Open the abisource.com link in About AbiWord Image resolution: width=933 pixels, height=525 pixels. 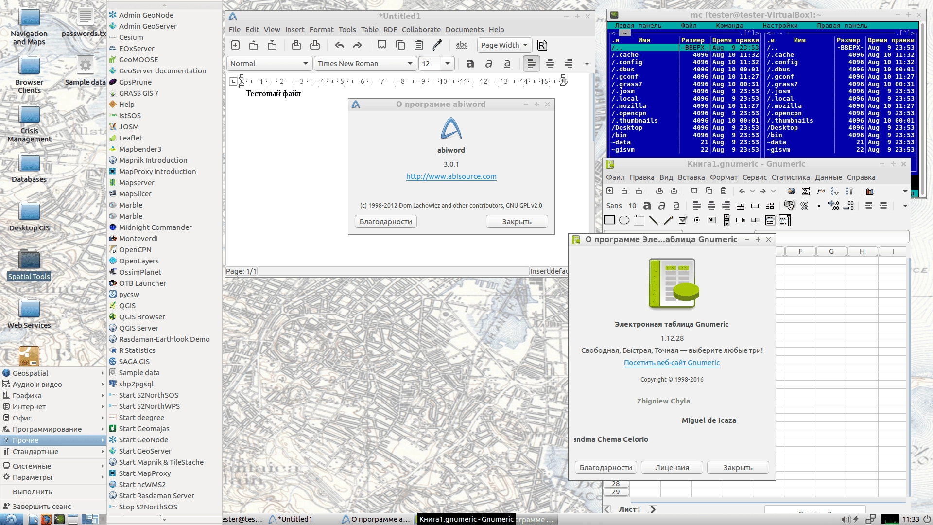(451, 176)
